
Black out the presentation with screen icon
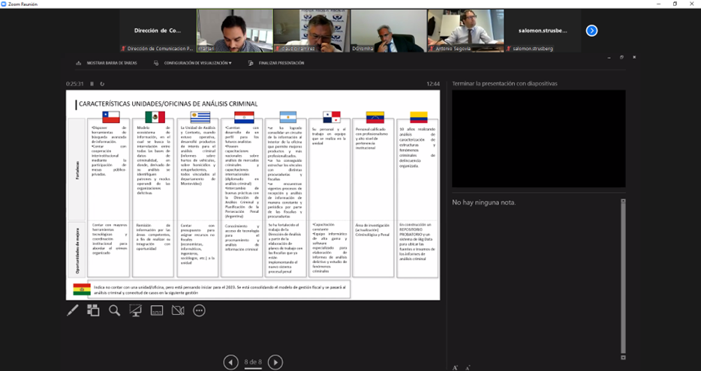click(136, 310)
